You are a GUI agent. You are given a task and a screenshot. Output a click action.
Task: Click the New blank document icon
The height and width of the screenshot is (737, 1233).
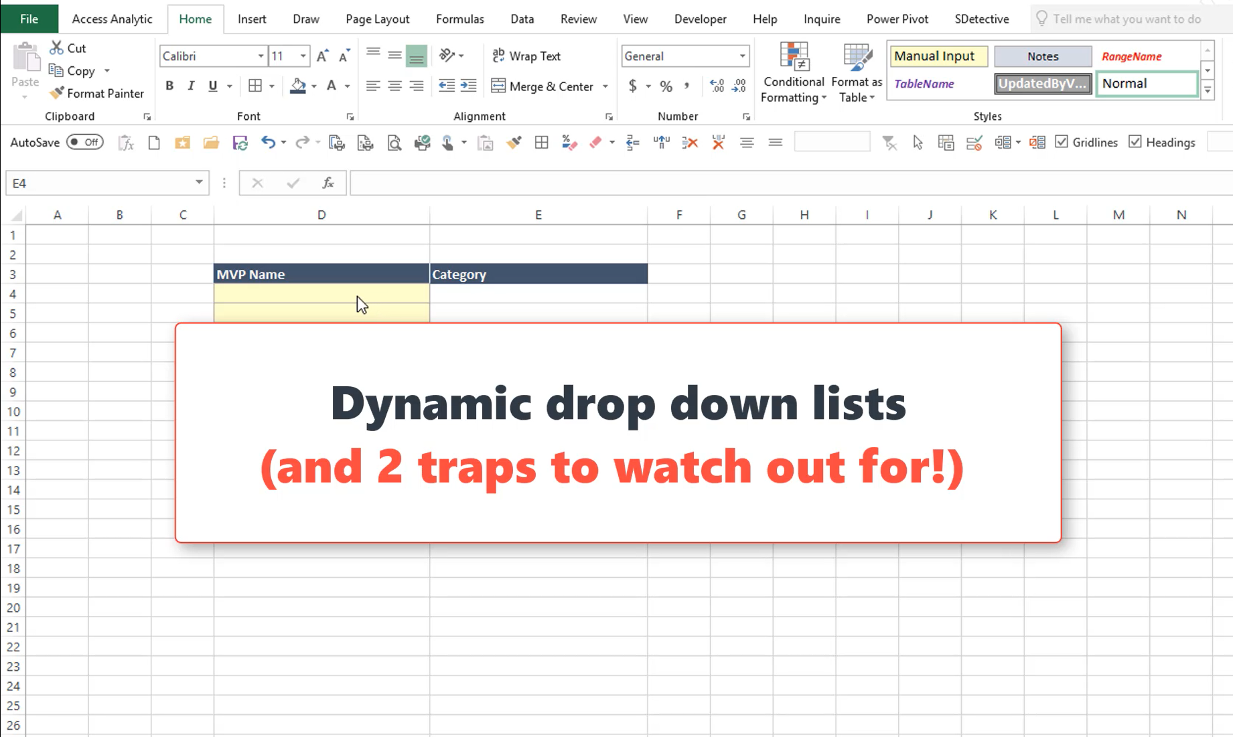coord(154,142)
